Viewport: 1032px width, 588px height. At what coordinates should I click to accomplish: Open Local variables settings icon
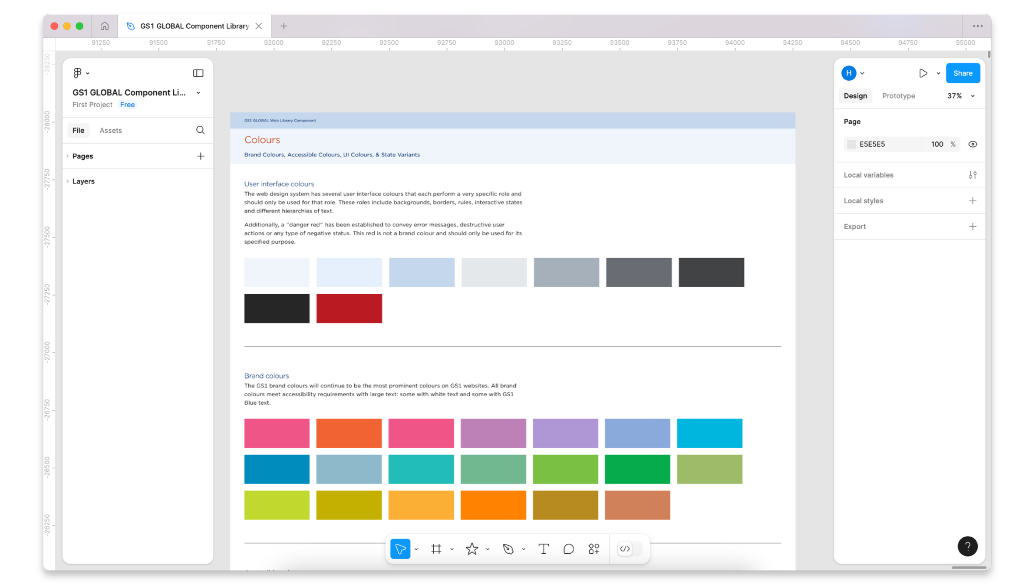[973, 175]
